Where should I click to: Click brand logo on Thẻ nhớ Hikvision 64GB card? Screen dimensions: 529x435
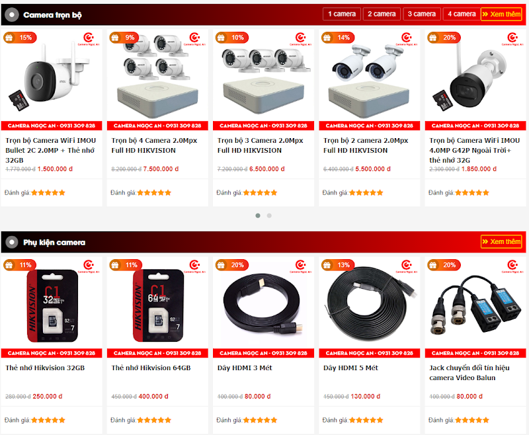coord(194,266)
